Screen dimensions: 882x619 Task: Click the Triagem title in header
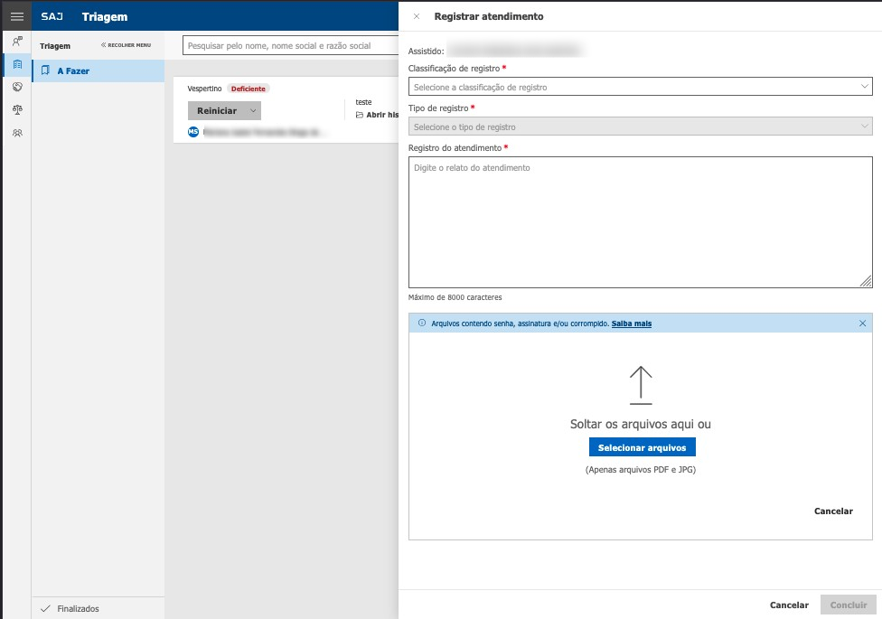point(105,17)
